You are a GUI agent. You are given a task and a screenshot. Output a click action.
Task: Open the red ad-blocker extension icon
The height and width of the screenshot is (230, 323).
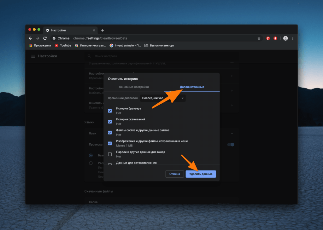pyautogui.click(x=275, y=38)
